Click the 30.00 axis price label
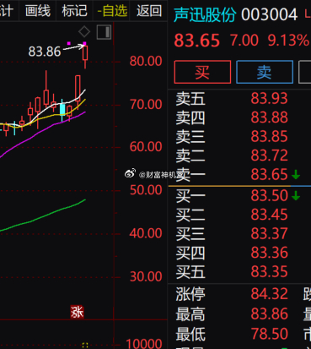Image resolution: width=311 pixels, height=349 pixels. 146,276
